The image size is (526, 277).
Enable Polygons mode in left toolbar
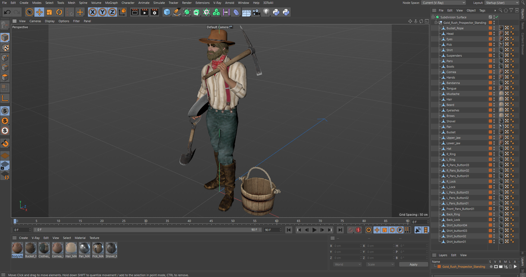[x=5, y=77]
